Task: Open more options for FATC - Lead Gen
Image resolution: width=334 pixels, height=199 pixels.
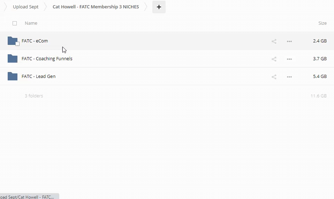Action: click(x=289, y=77)
